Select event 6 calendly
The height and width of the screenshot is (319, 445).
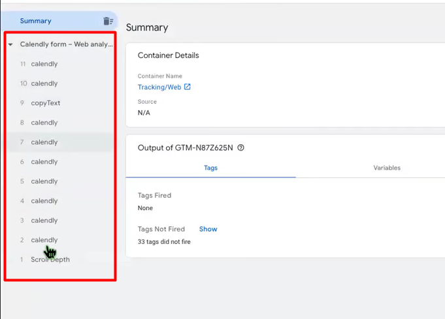click(x=44, y=162)
